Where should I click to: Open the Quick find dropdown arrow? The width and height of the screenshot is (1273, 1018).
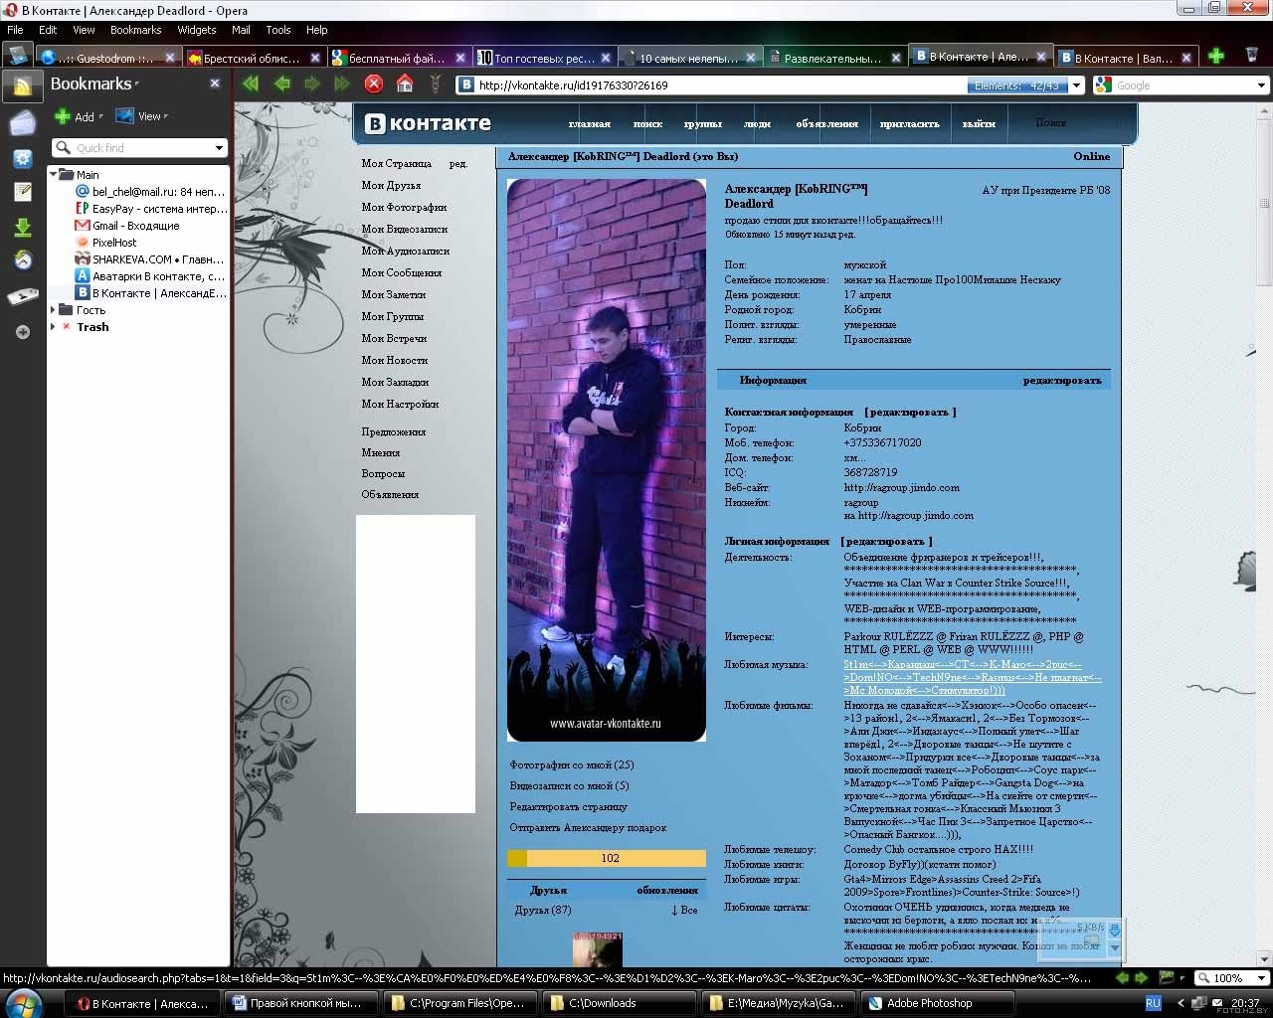(219, 148)
